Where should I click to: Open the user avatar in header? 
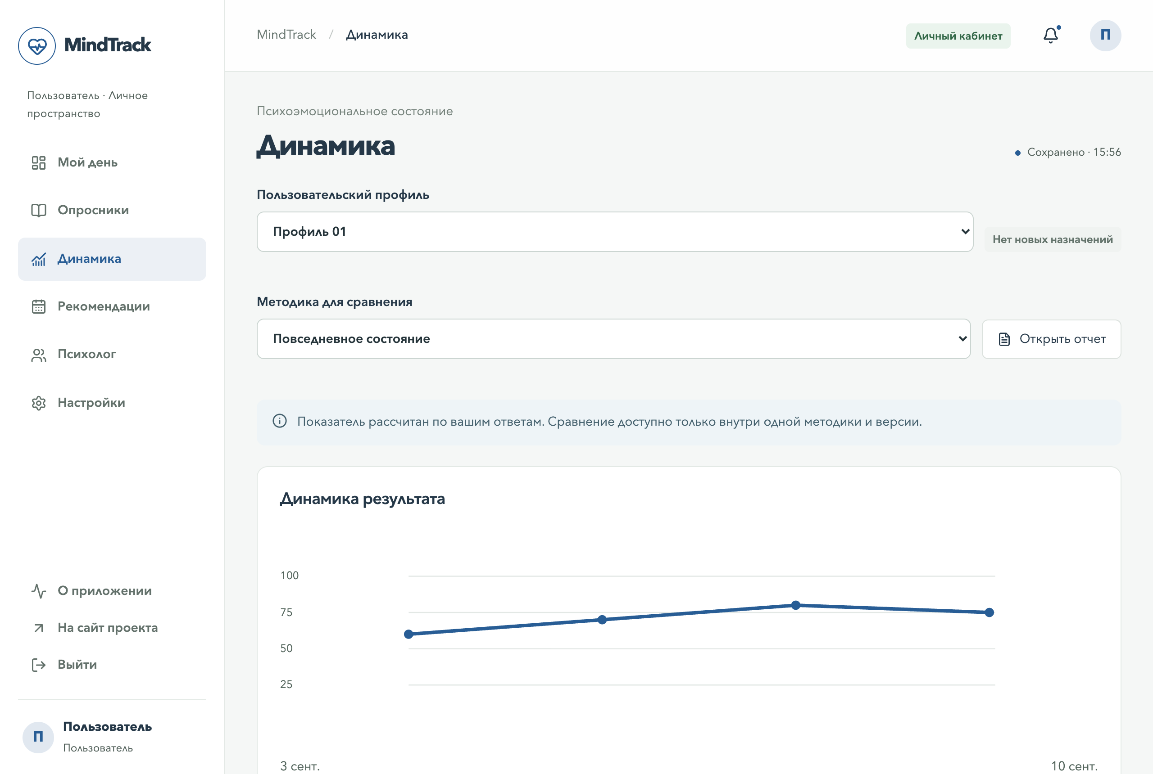tap(1105, 36)
